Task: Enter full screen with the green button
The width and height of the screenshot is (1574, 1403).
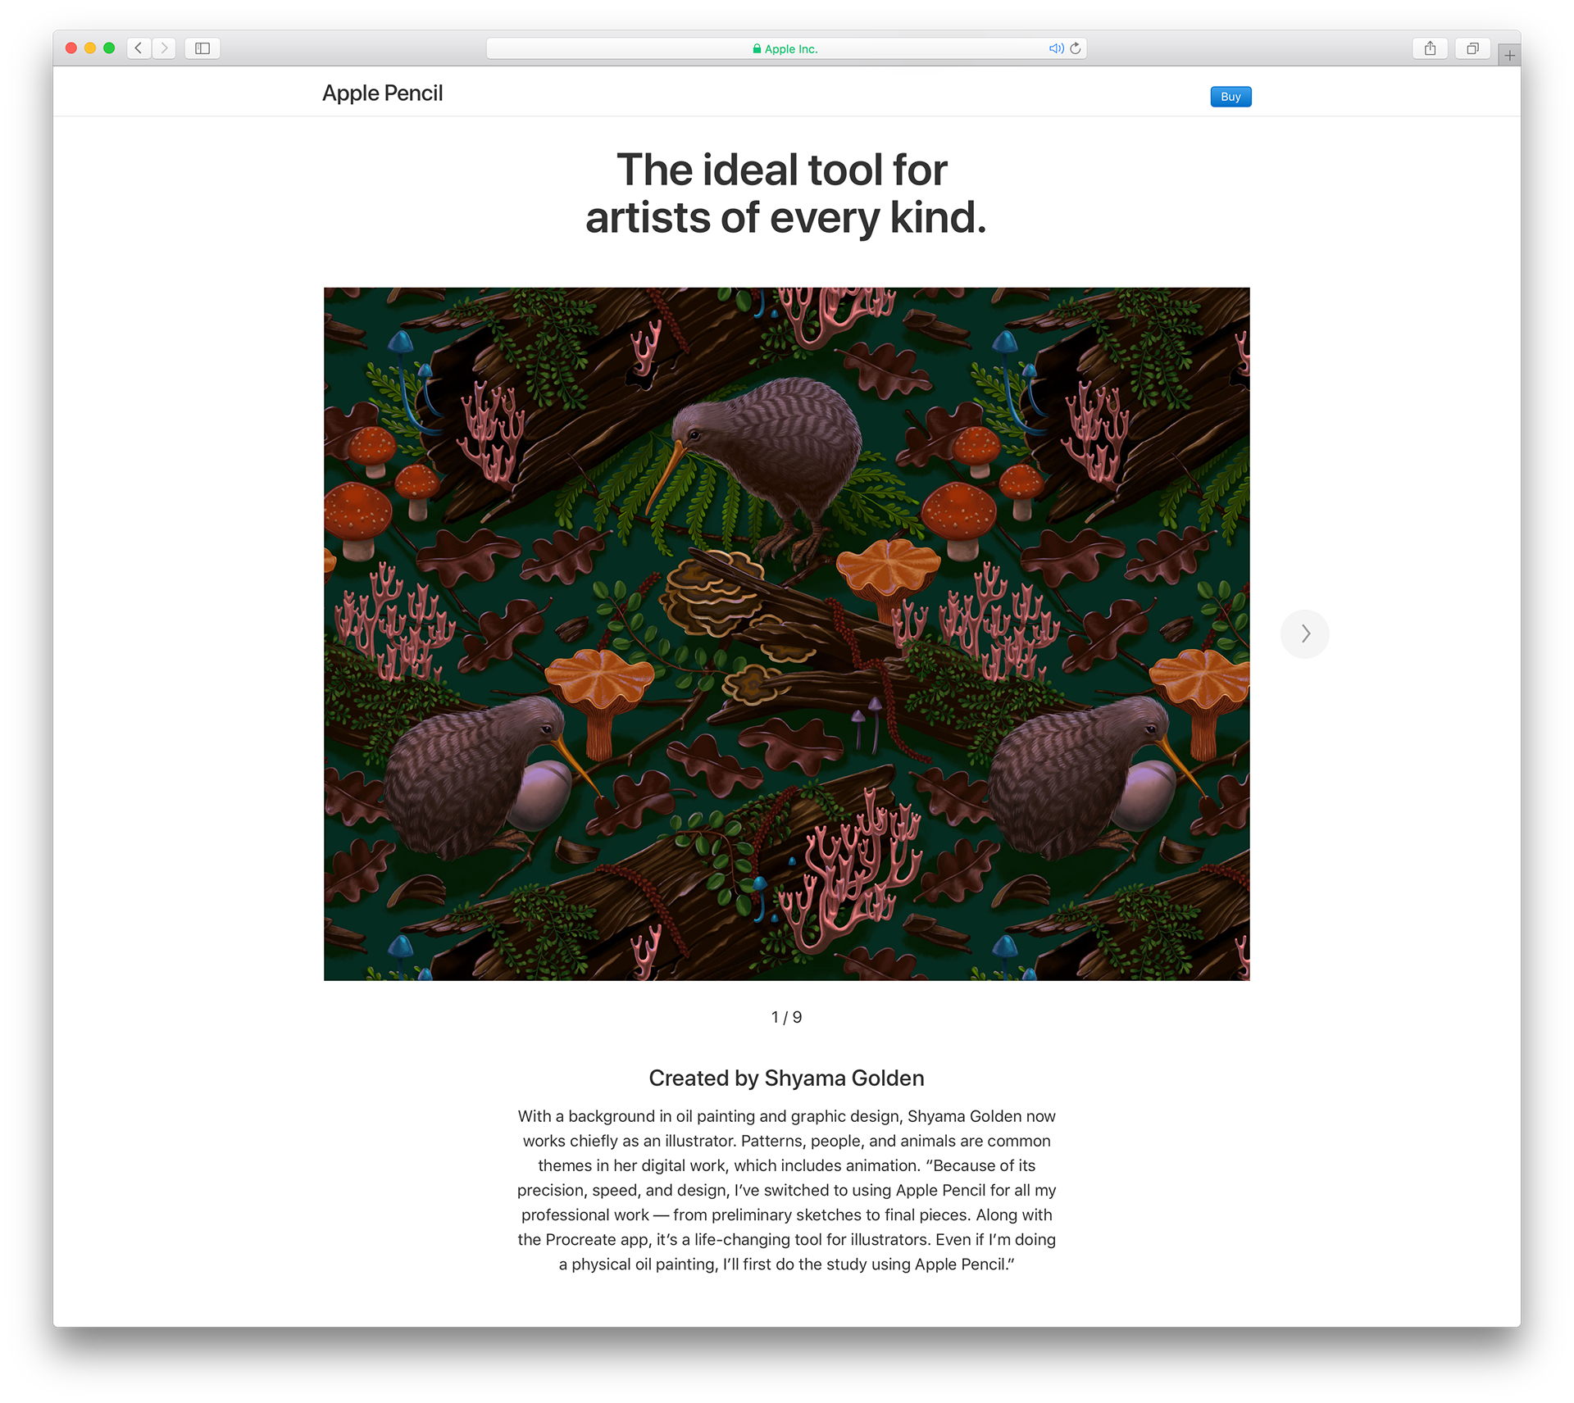Action: 109,48
